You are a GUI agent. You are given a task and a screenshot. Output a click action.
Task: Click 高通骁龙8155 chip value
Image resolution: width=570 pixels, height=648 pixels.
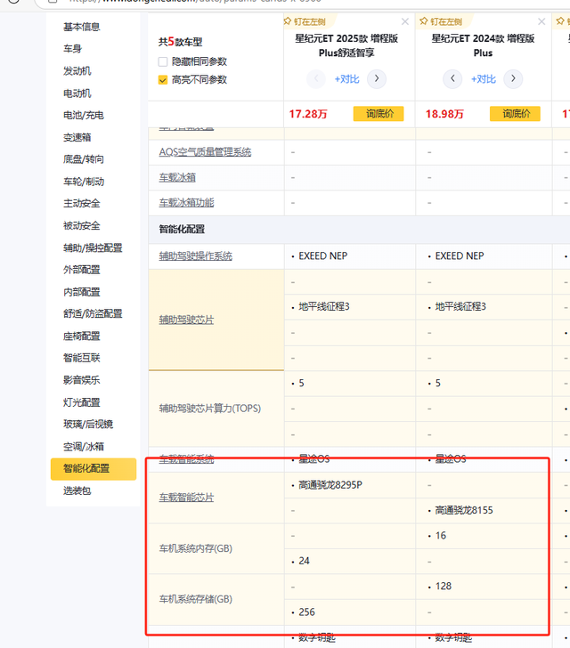click(464, 510)
